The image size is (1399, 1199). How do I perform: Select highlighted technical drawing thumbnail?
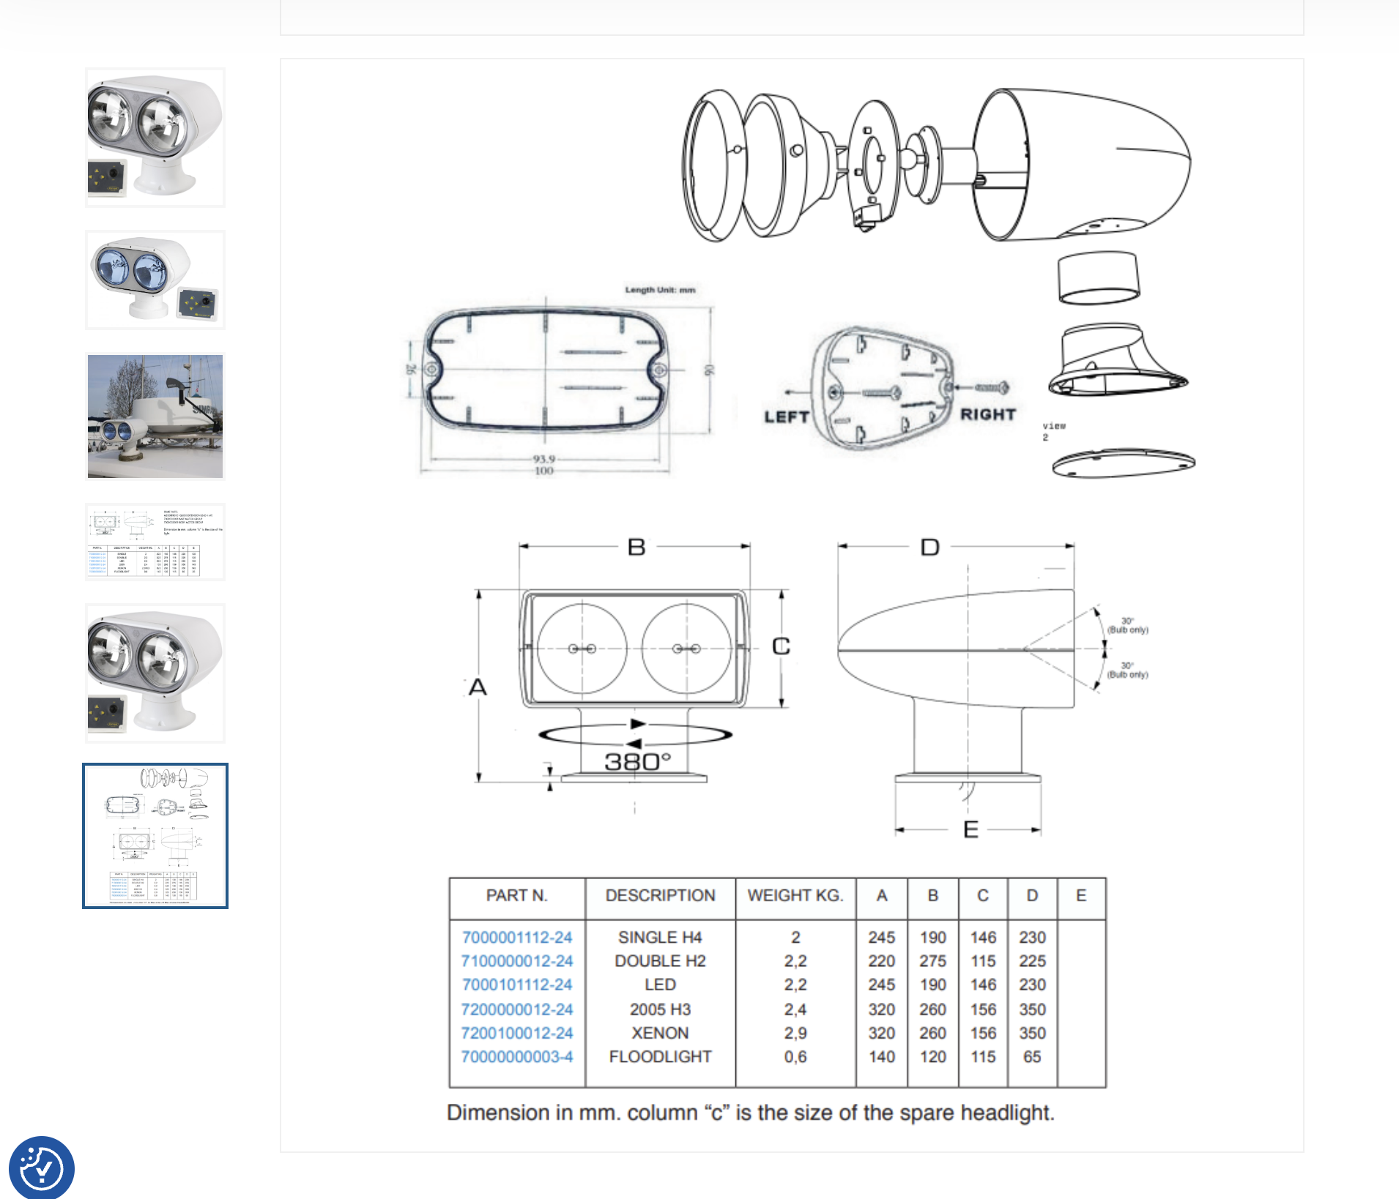tap(155, 835)
